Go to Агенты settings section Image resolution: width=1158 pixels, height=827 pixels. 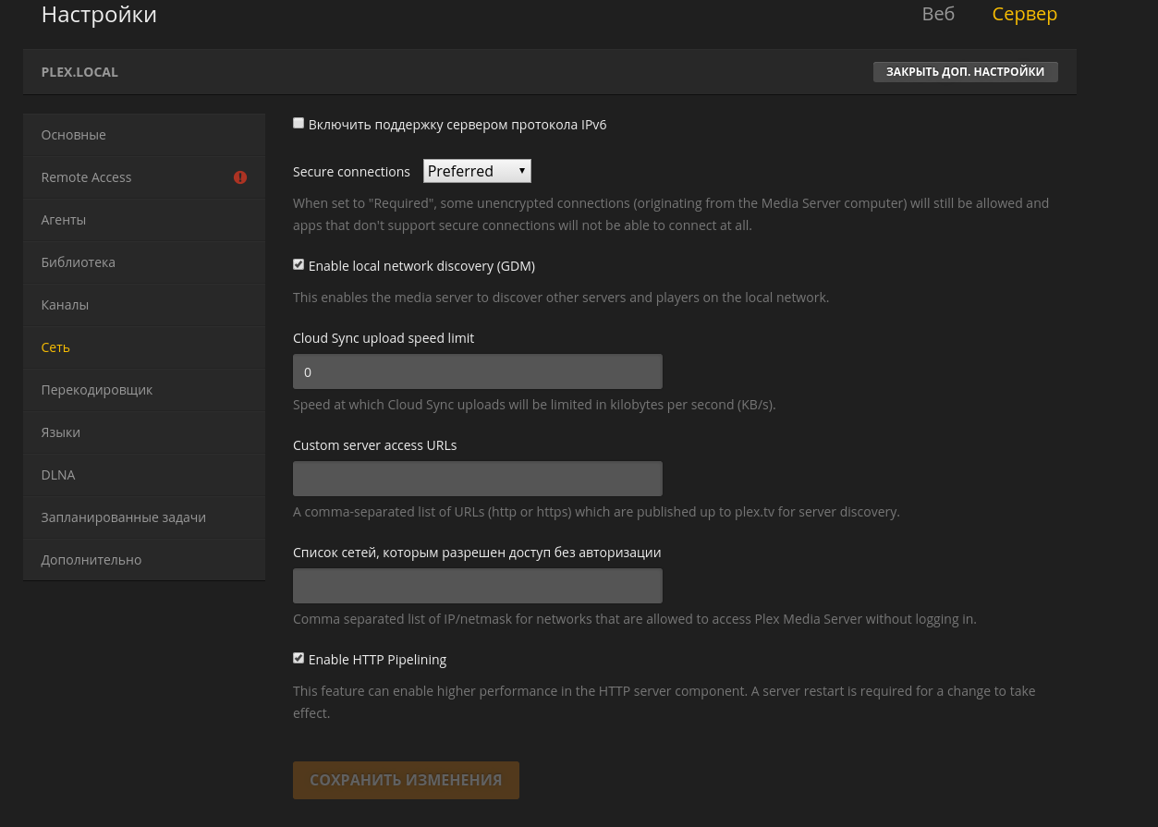(64, 220)
